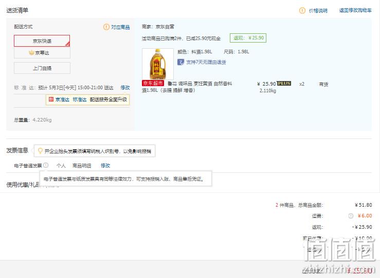Go back via 返回修改购物车 link
The image size is (380, 278).
click(x=355, y=10)
